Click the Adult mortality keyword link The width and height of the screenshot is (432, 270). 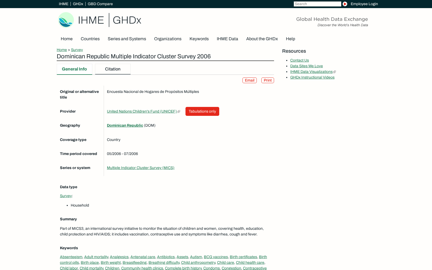pyautogui.click(x=96, y=257)
